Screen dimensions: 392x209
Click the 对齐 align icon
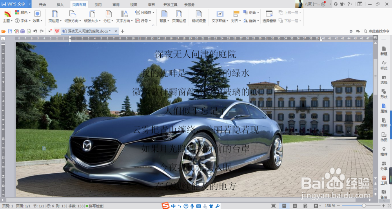(x=236, y=14)
